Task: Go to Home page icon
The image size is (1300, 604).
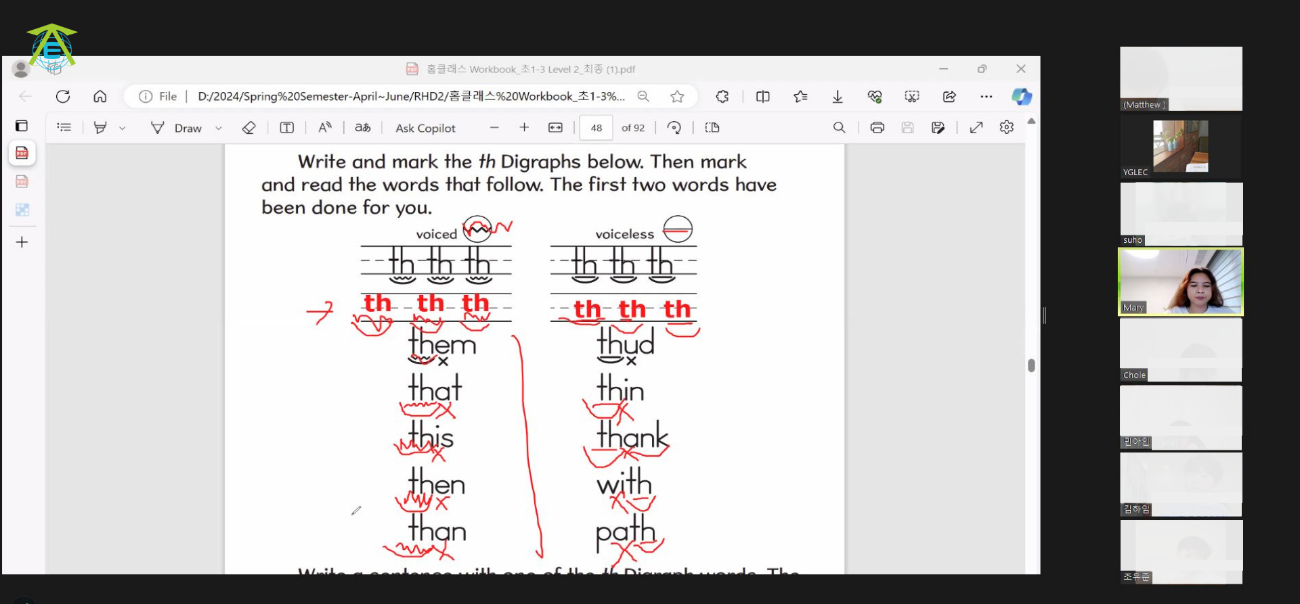Action: coord(100,97)
